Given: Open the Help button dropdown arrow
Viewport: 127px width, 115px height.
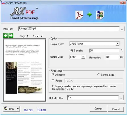Looking at the screenshot, I should pos(18,109).
